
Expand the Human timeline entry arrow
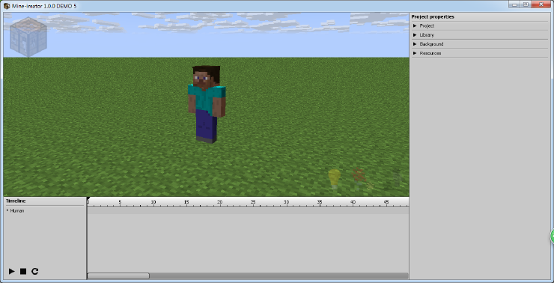tap(7, 210)
